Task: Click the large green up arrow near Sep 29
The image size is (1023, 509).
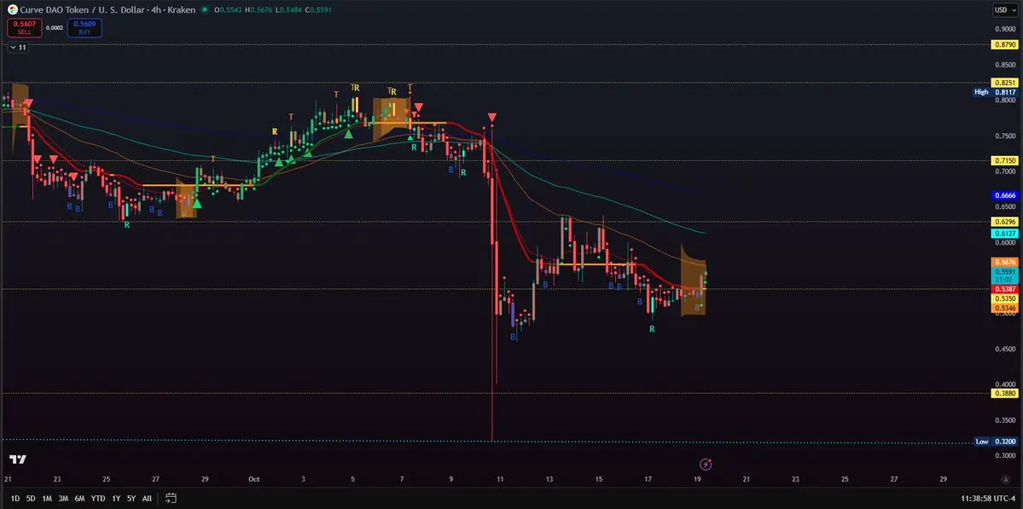Action: click(x=196, y=204)
